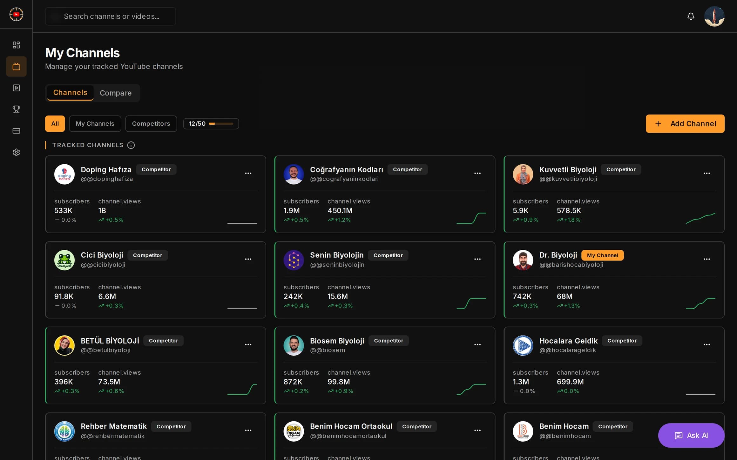
Task: Open the billing card icon in sidebar
Action: [x=16, y=131]
